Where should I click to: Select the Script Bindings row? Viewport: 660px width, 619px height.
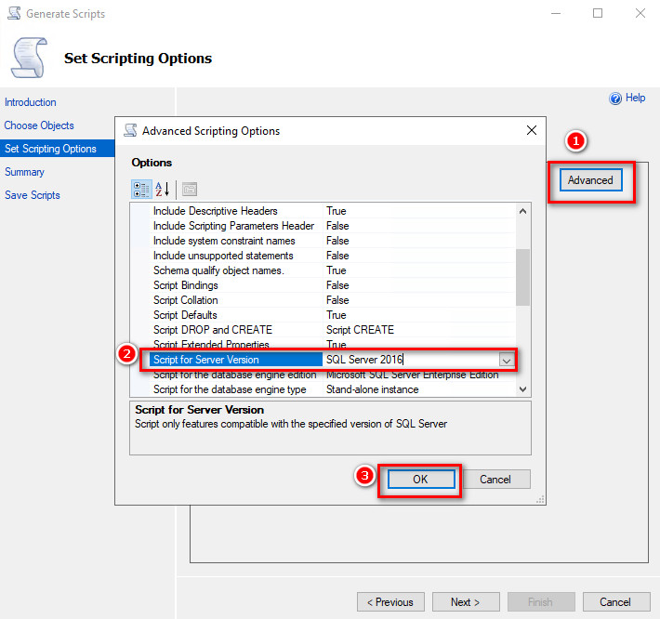(x=333, y=285)
